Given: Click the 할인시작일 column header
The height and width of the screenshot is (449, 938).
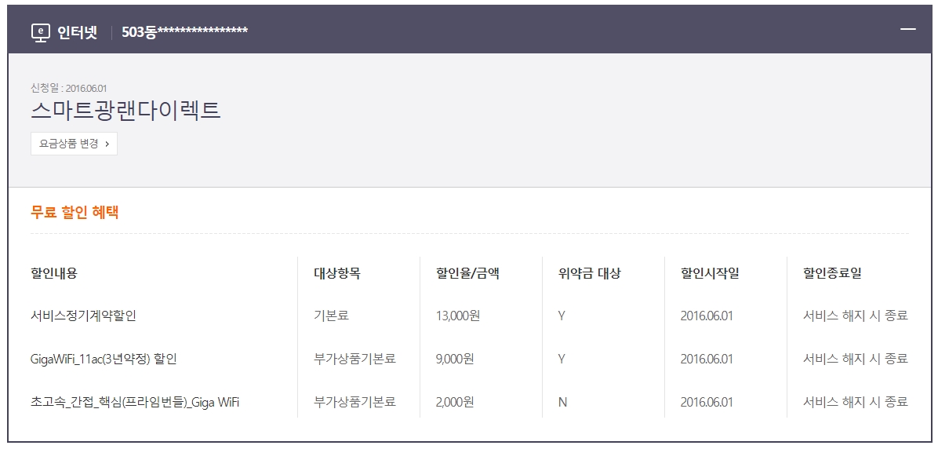Looking at the screenshot, I should [x=710, y=273].
